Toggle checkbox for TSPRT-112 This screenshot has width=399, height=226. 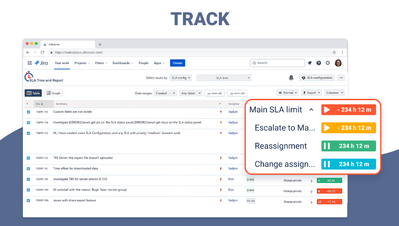pos(28,158)
